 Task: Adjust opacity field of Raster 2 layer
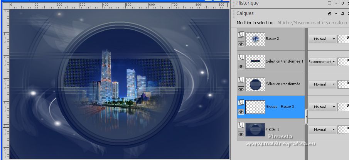click(343, 39)
